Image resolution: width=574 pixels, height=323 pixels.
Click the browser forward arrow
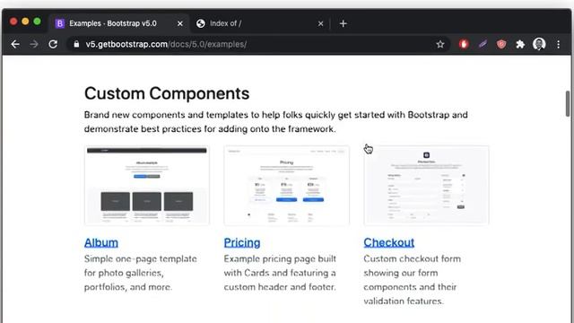[x=34, y=44]
